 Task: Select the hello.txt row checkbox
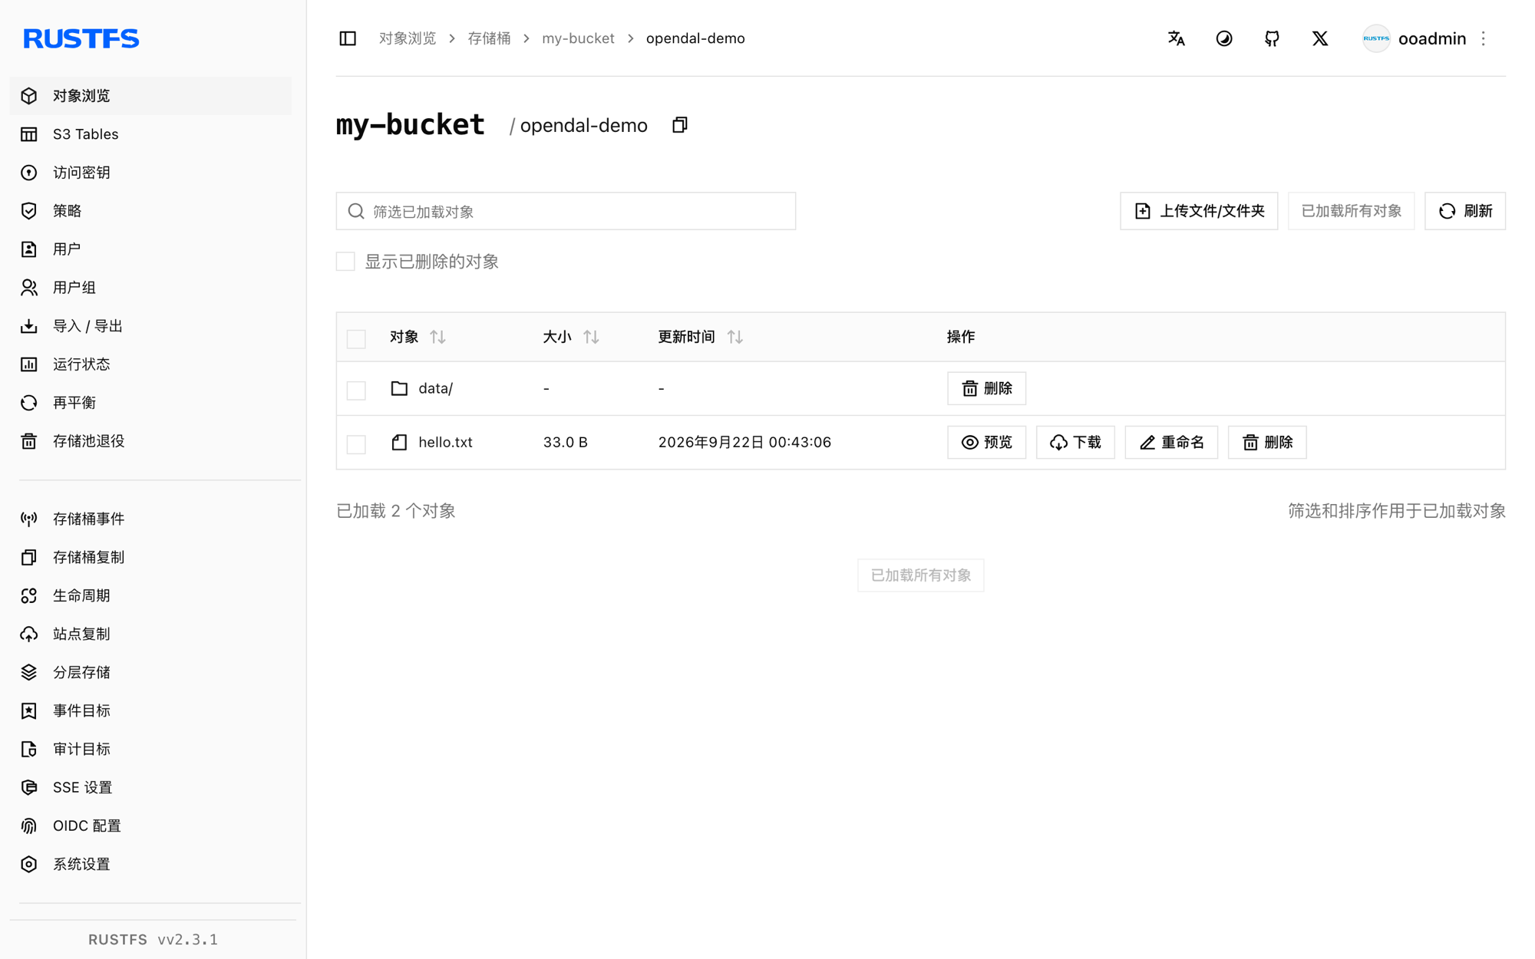[356, 443]
